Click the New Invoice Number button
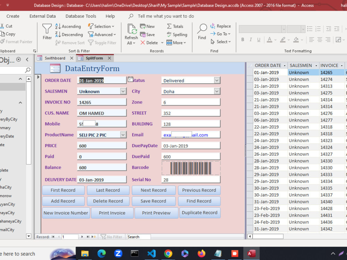This screenshot has height=260, width=347. click(66, 213)
